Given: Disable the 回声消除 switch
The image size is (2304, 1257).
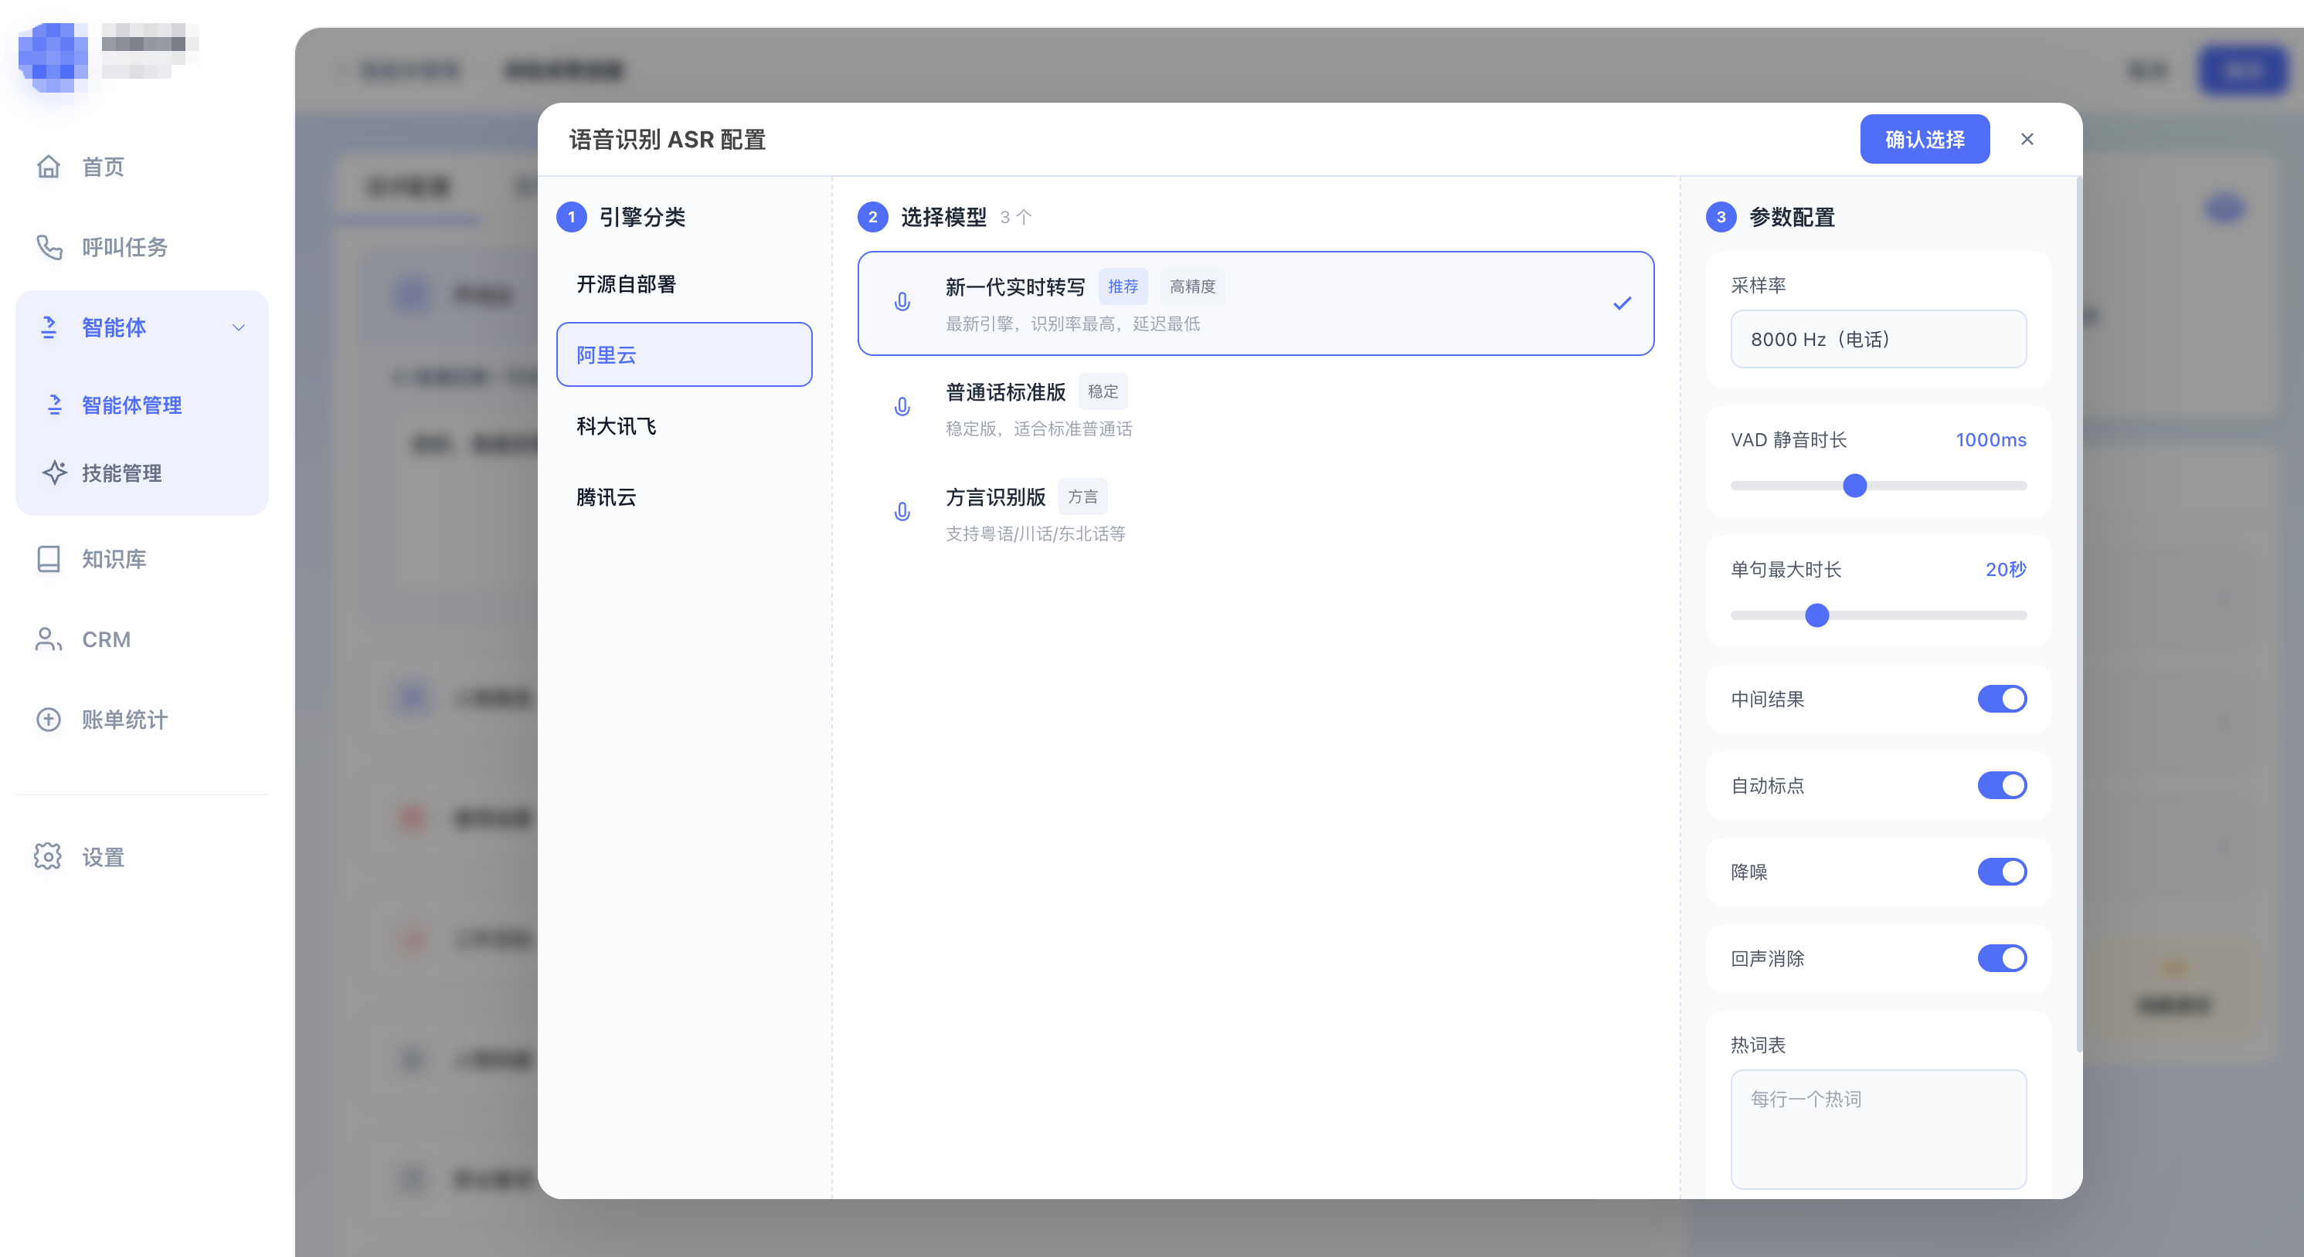Looking at the screenshot, I should (2001, 958).
